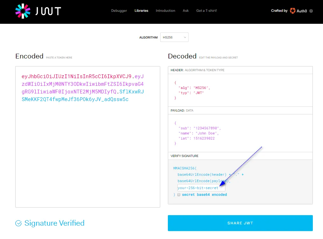Click the "alg": "HS256" line in header

coord(194,88)
